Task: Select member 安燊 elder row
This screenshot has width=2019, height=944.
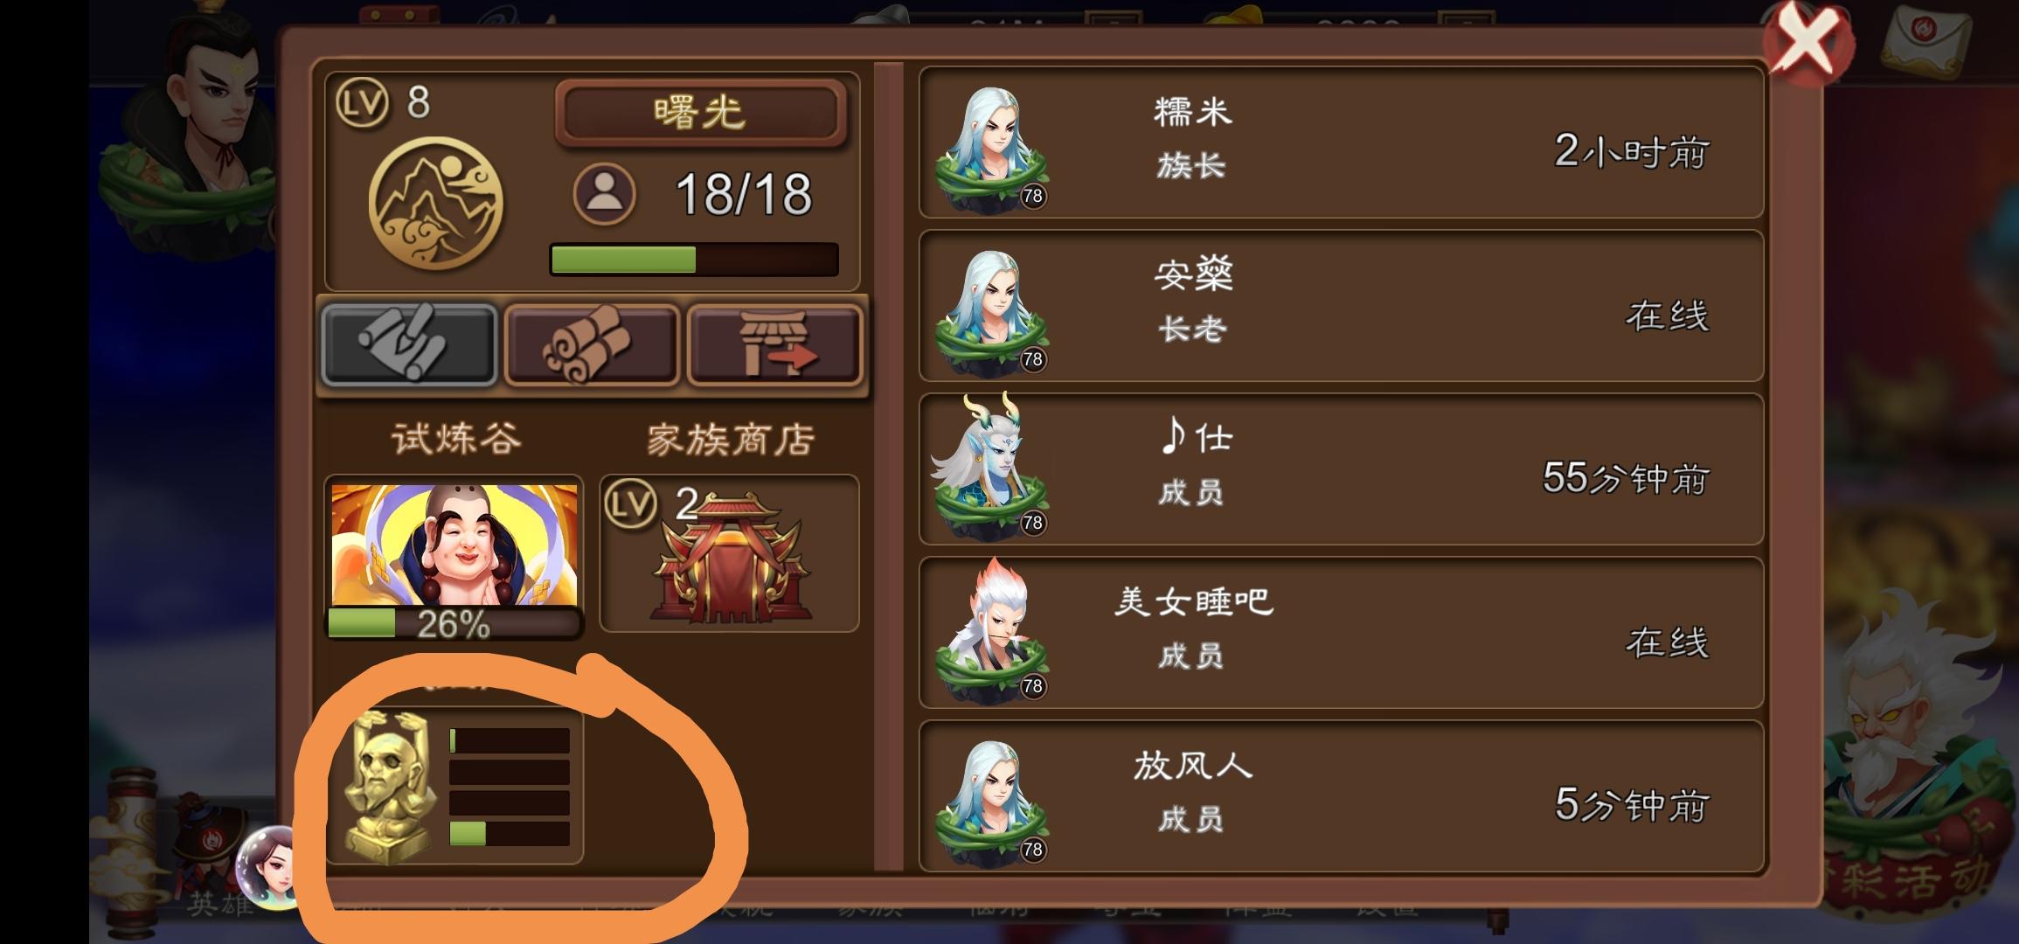Action: tap(1341, 307)
